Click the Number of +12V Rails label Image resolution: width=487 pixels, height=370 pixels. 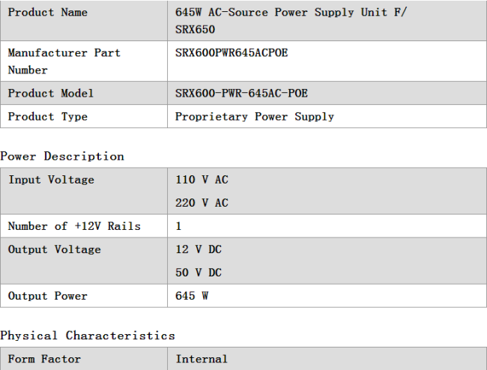pyautogui.click(x=74, y=226)
